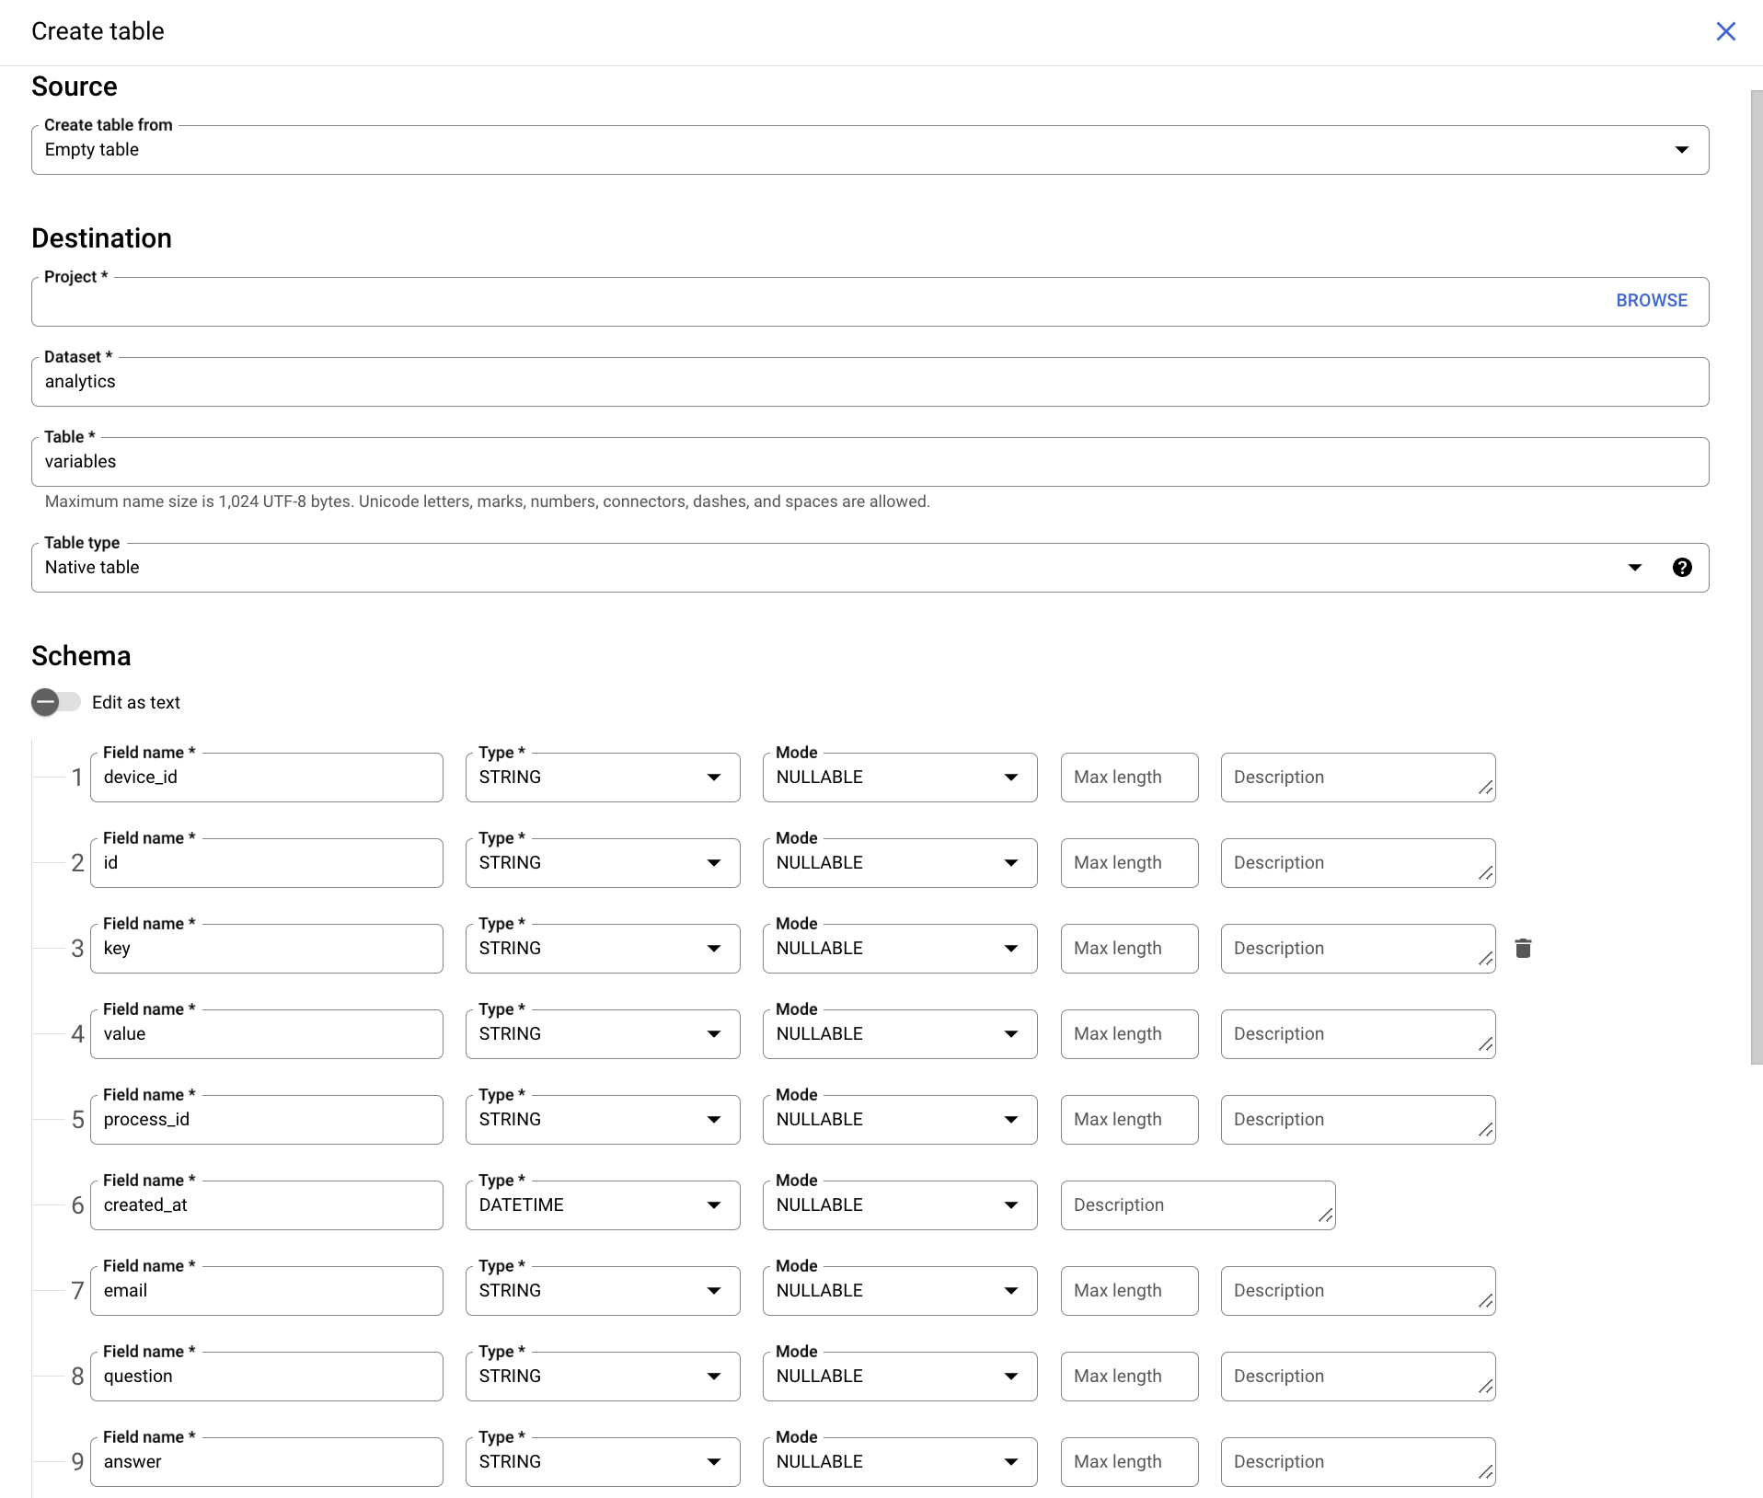Expand the Table type dropdown
The height and width of the screenshot is (1498, 1763).
[1636, 567]
